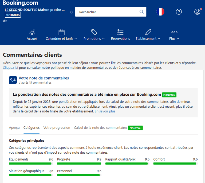Click the Booking.com logo

[20, 3]
